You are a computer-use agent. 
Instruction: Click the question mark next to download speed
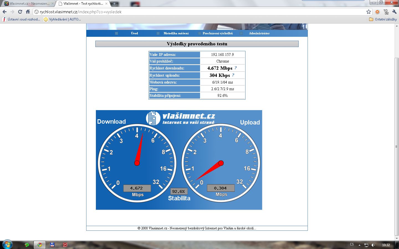point(236,68)
